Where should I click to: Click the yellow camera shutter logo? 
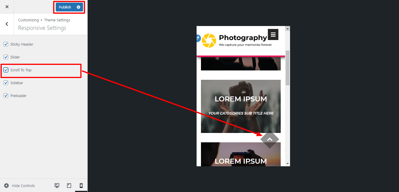point(209,41)
